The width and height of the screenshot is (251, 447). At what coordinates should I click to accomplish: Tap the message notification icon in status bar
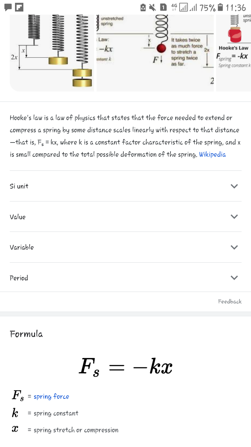click(8, 7)
